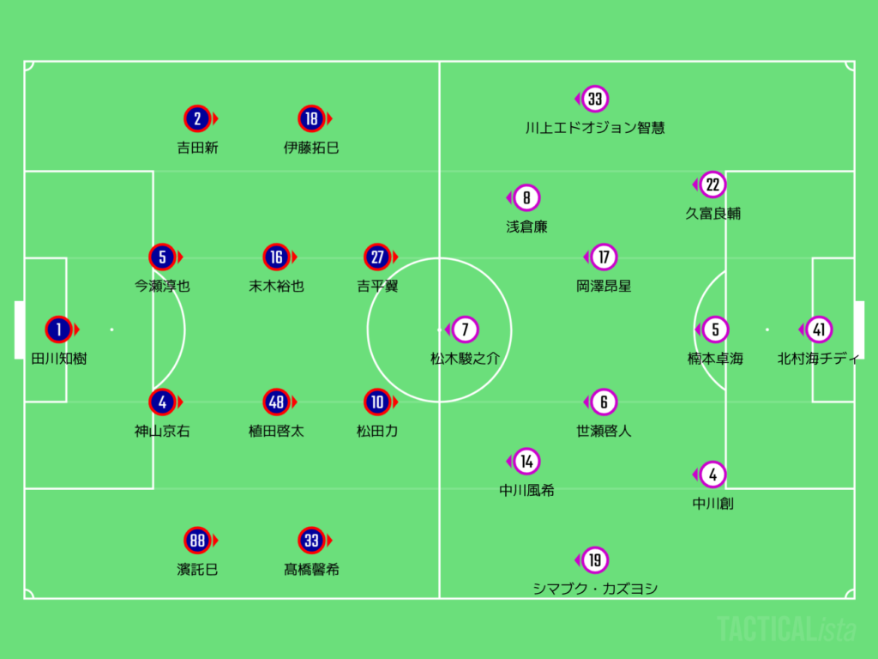878x659 pixels.
Task: Select white player marker number 17
Action: (x=604, y=257)
